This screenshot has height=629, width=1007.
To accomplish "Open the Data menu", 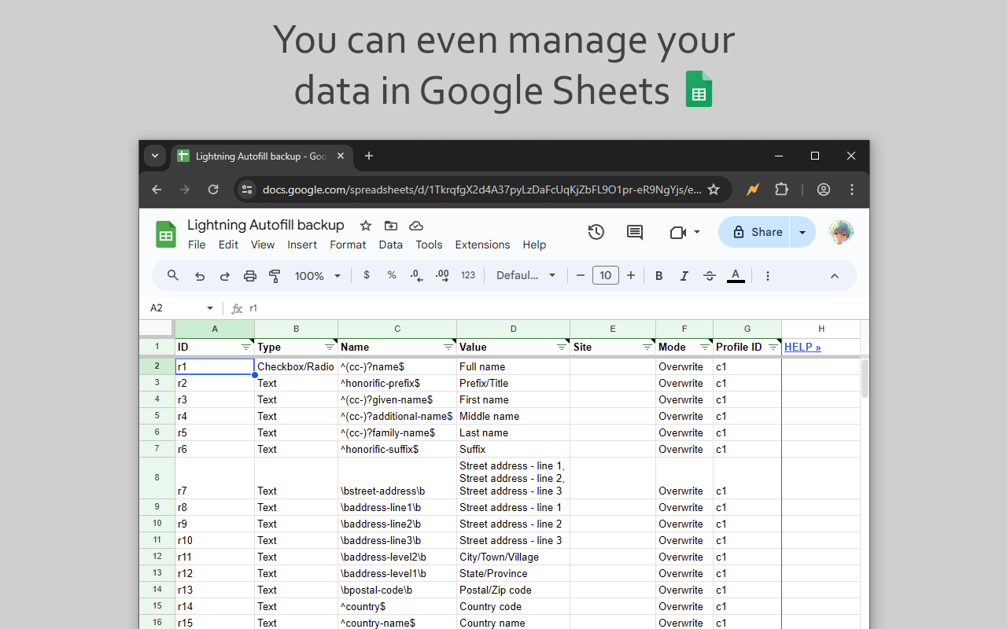I will (391, 245).
